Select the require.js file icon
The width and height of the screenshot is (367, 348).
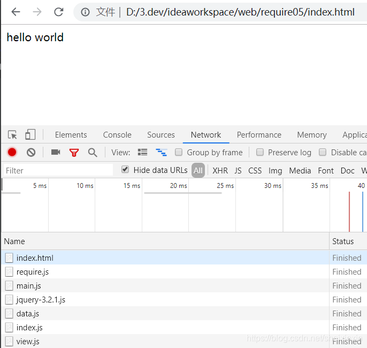[x=9, y=272]
